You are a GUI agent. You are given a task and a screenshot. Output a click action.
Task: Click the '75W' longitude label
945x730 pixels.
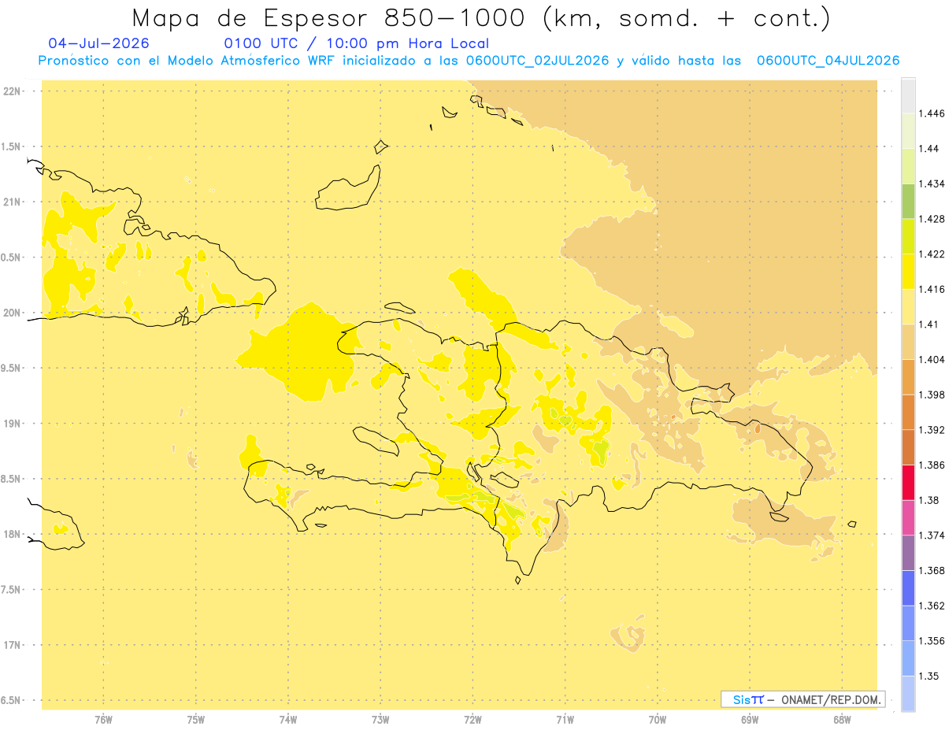pos(195,719)
